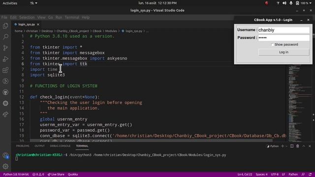Open the Activities overview
This screenshot has width=315, height=177.
(x=10, y=3)
